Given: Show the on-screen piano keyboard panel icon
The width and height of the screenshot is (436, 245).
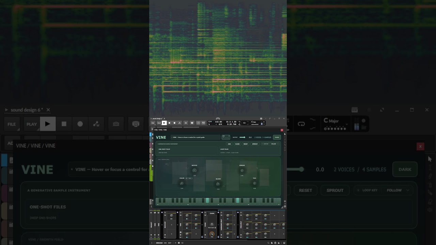Looking at the screenshot, I should coord(283,243).
